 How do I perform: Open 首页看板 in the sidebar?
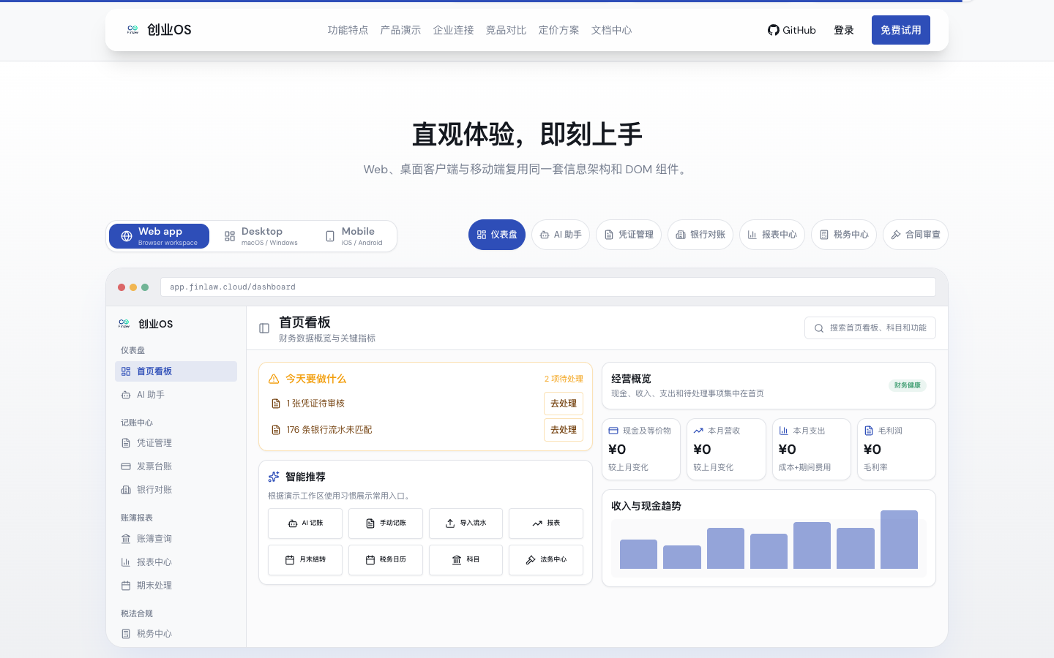click(176, 371)
